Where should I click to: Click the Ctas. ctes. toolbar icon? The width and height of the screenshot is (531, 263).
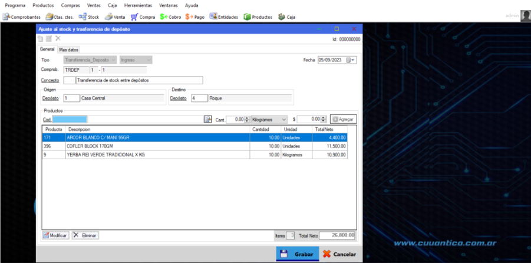pos(59,17)
